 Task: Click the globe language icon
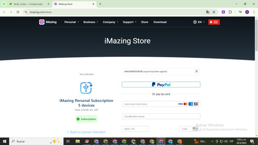click(x=195, y=22)
